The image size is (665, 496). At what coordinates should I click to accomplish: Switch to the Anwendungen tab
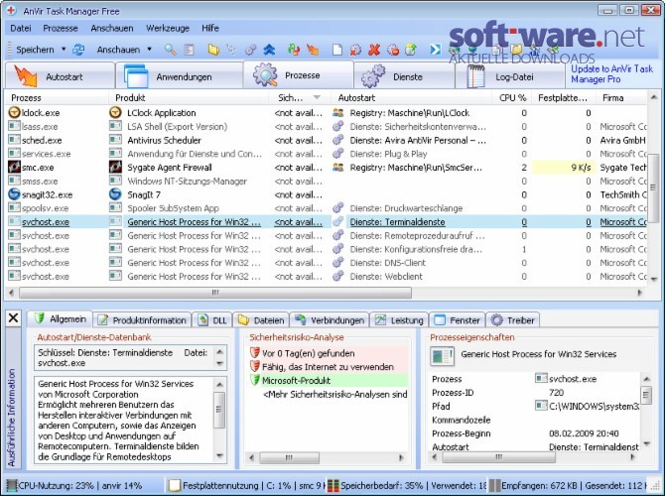[x=179, y=76]
